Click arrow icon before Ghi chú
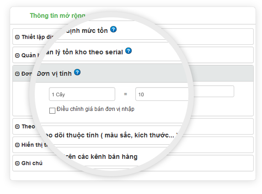 click(x=17, y=163)
